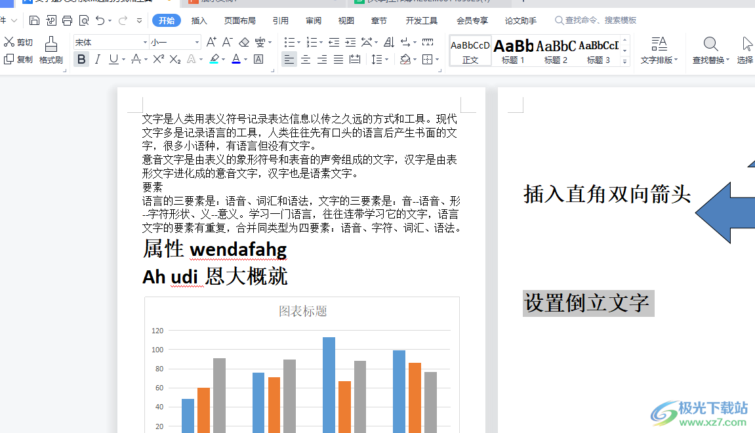
Task: Click the Copy (复制) button
Action: click(18, 59)
